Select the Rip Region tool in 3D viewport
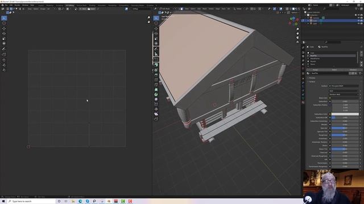Image resolution: width=364 pixels, height=204 pixels. point(156,119)
